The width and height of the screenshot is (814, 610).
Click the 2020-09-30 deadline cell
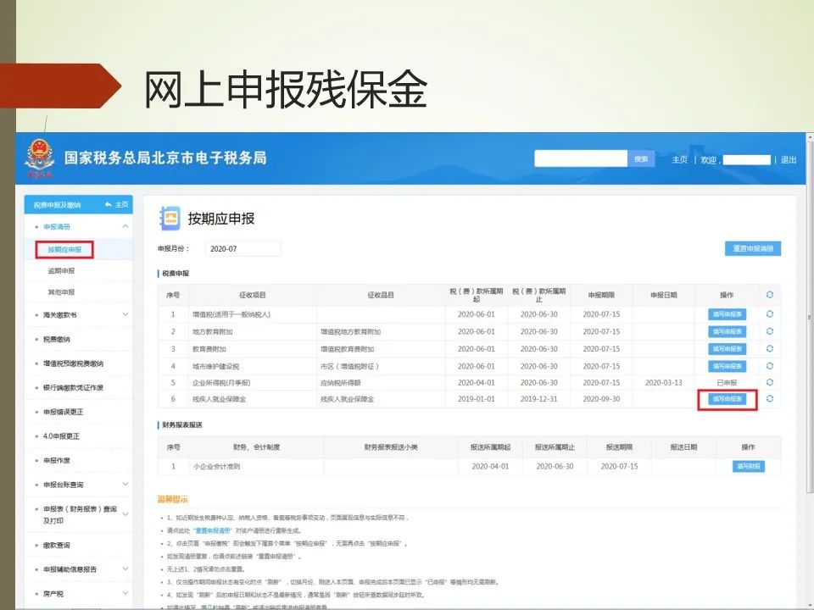click(x=601, y=399)
